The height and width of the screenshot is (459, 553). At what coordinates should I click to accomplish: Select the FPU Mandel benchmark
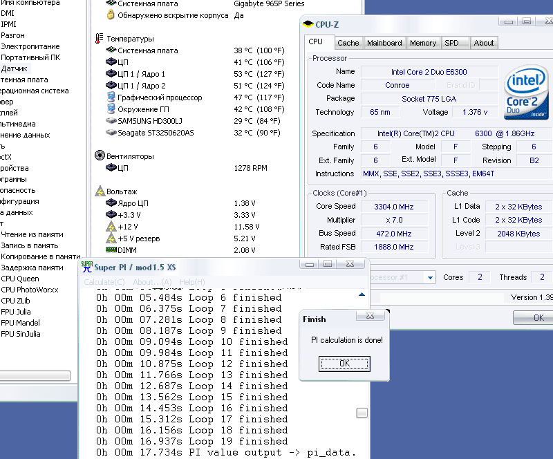[20, 322]
